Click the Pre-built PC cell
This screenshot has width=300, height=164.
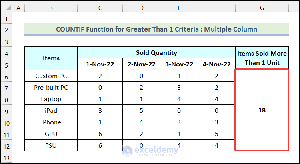[51, 87]
